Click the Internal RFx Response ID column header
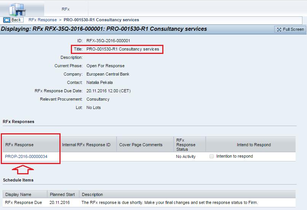 tap(88, 145)
